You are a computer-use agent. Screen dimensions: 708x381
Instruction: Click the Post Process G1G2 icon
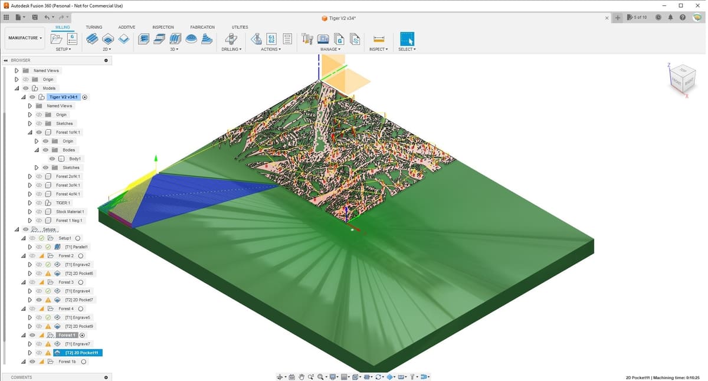point(271,39)
